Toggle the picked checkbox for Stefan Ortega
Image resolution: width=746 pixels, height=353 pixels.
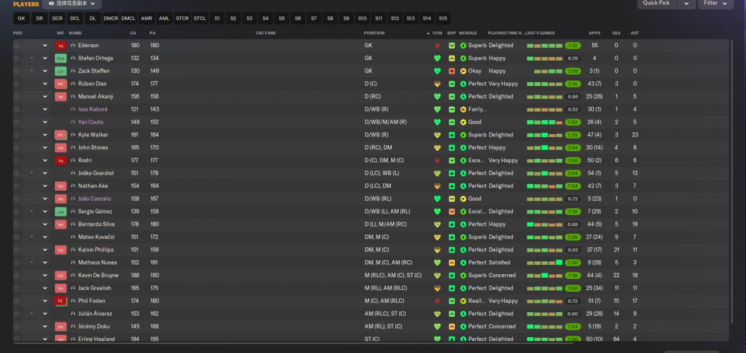[x=17, y=58]
